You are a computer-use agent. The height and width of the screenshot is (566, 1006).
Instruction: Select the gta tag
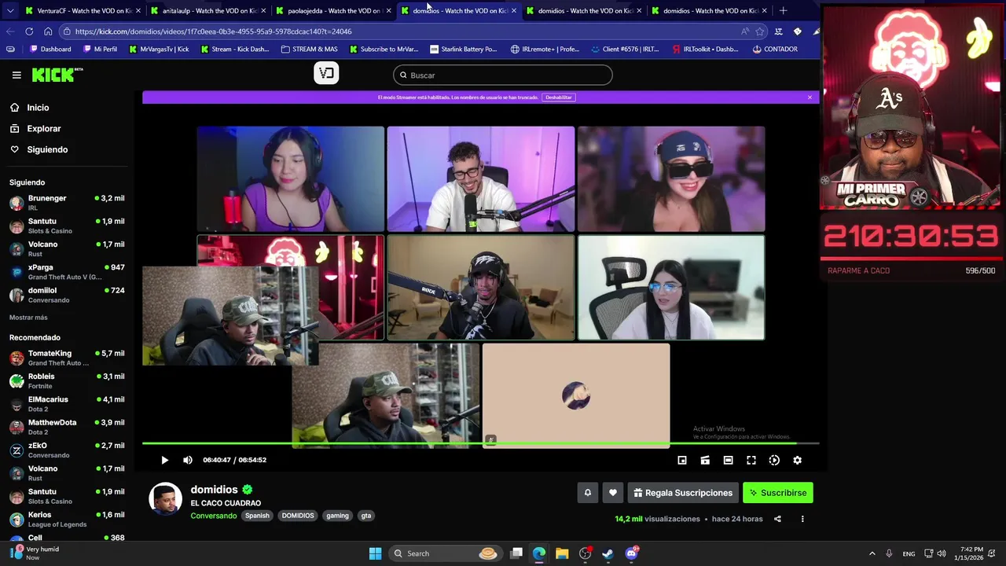point(365,516)
